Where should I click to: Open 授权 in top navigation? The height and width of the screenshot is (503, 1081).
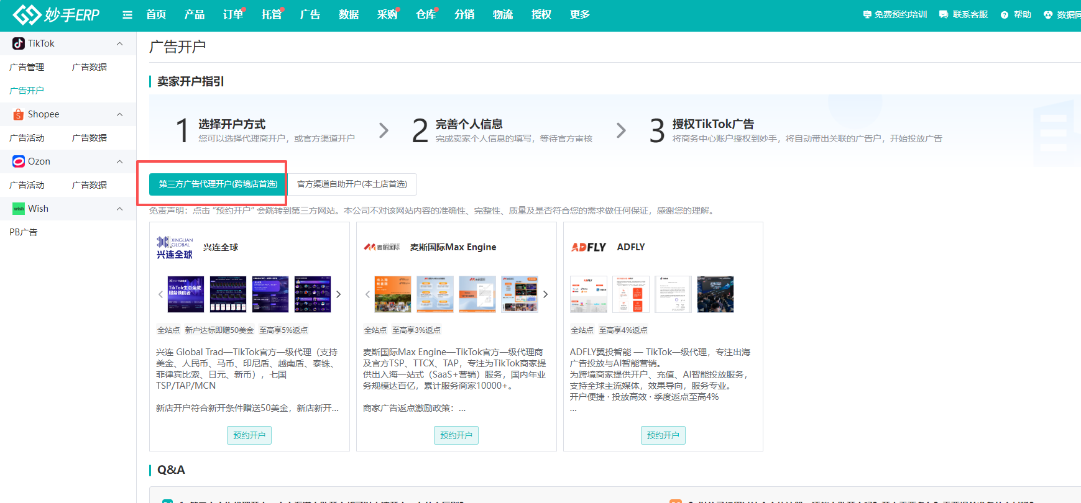(541, 14)
